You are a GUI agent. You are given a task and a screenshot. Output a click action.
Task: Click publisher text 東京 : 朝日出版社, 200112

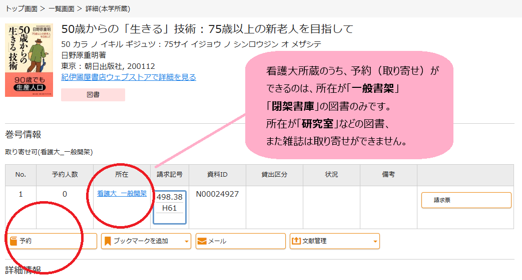coord(108,66)
